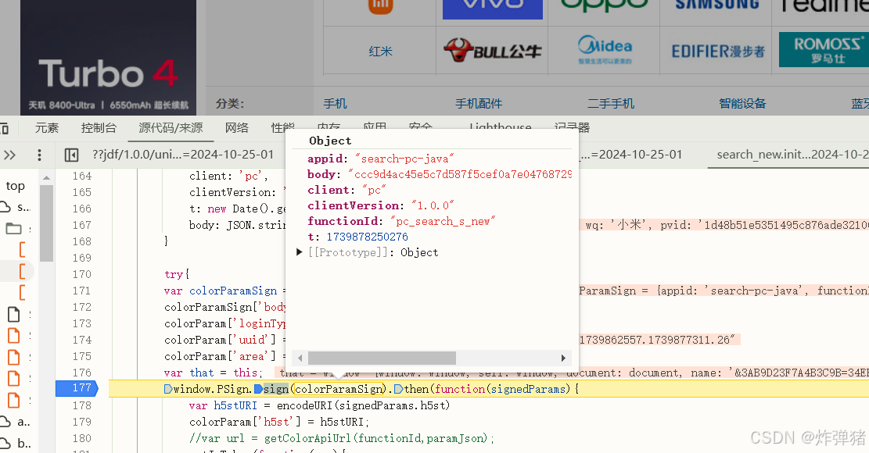Toggle breakpoint on line 177
869x453 pixels.
tap(77, 388)
